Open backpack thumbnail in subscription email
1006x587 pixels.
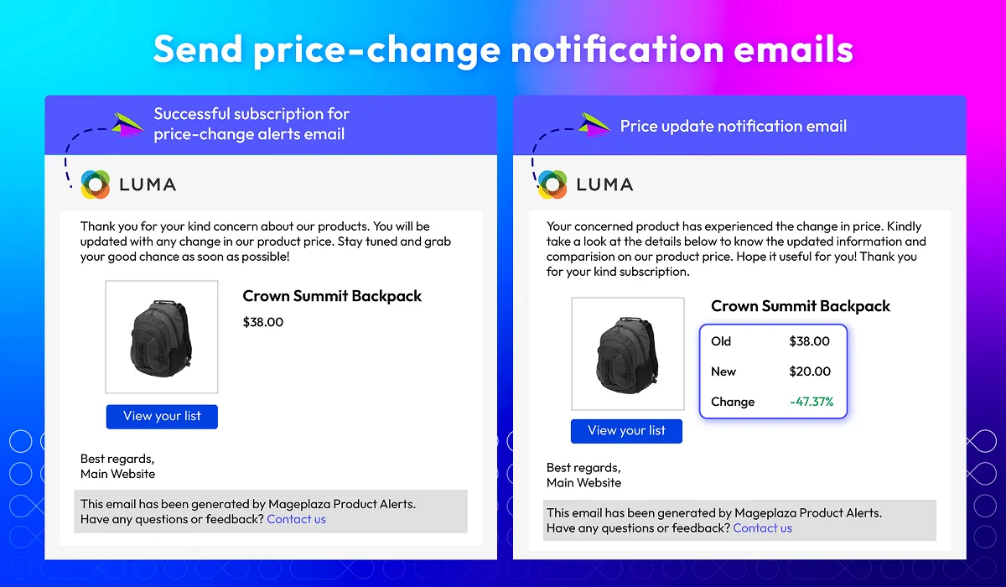click(162, 337)
